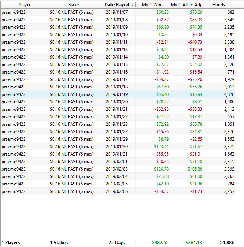The height and width of the screenshot is (247, 244).
Task: Click the -$59.37 won value
Action: [x=162, y=79]
